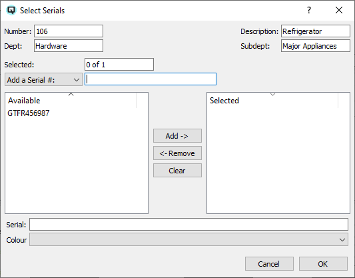Screen dimensions: 355x278
Task: Click the Cancel button
Action: (x=269, y=264)
